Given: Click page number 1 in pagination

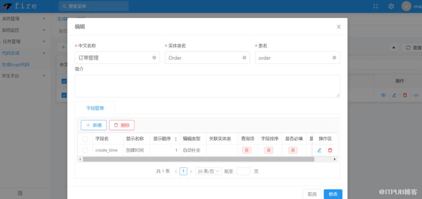Looking at the screenshot, I should (x=183, y=172).
